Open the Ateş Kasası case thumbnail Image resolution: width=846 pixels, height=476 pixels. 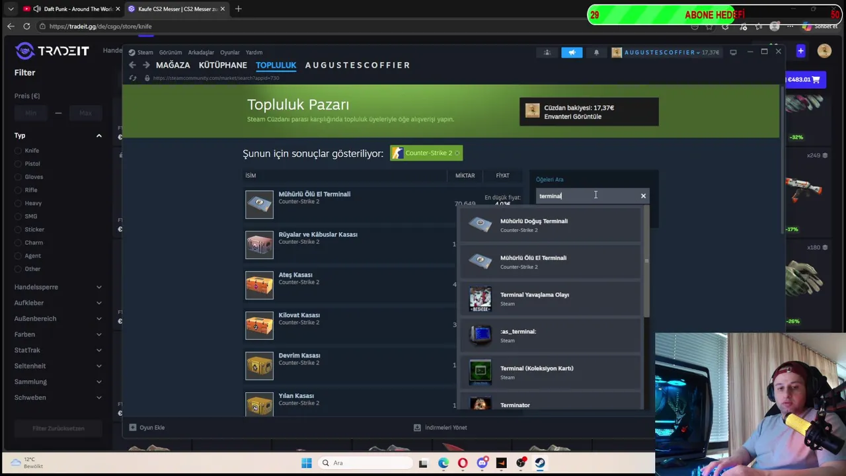tap(259, 285)
